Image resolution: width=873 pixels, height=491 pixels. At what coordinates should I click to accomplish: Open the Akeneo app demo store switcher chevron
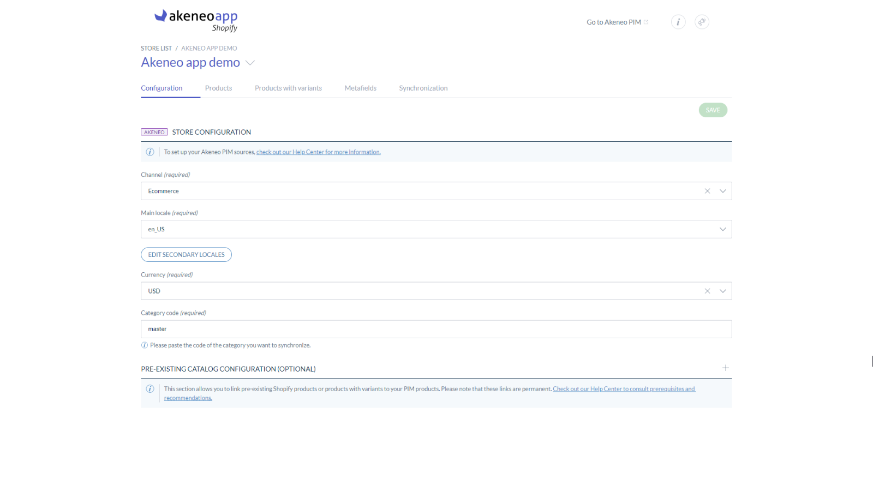click(x=250, y=63)
